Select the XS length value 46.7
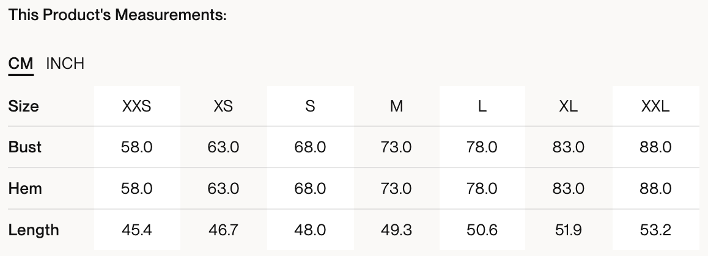This screenshot has width=708, height=256. tap(223, 230)
